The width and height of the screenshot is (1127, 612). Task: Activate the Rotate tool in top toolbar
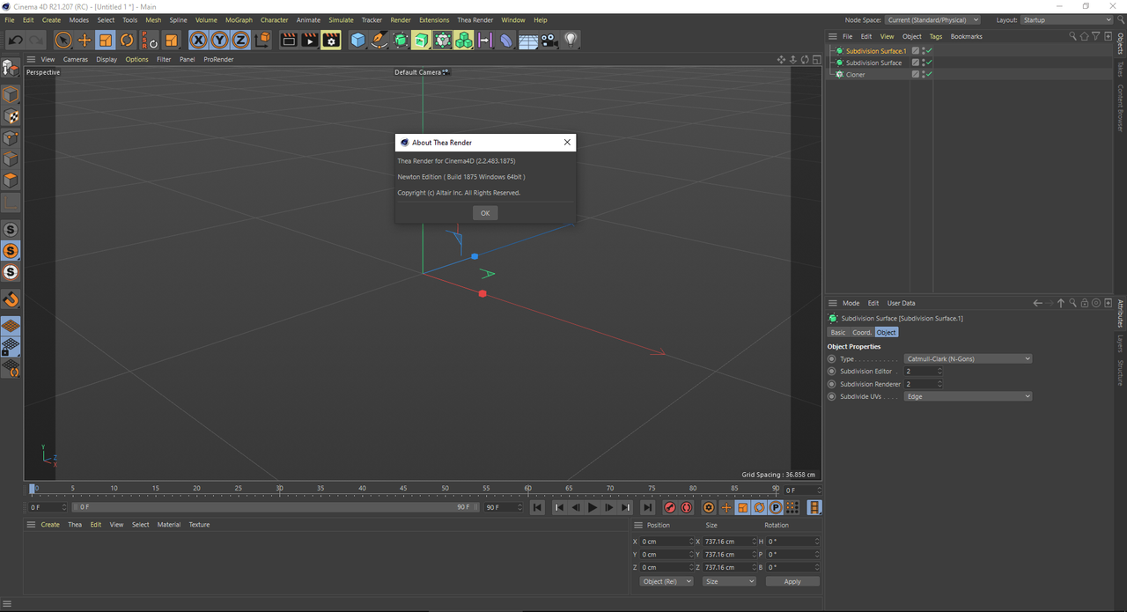coord(127,40)
